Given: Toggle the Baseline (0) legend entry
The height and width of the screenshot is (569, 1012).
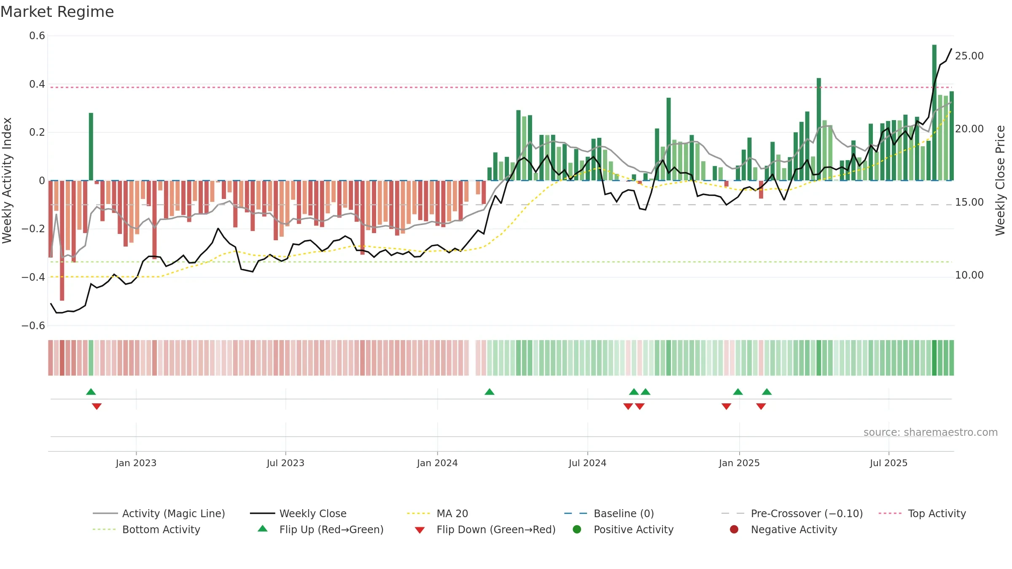Looking at the screenshot, I should click(609, 513).
